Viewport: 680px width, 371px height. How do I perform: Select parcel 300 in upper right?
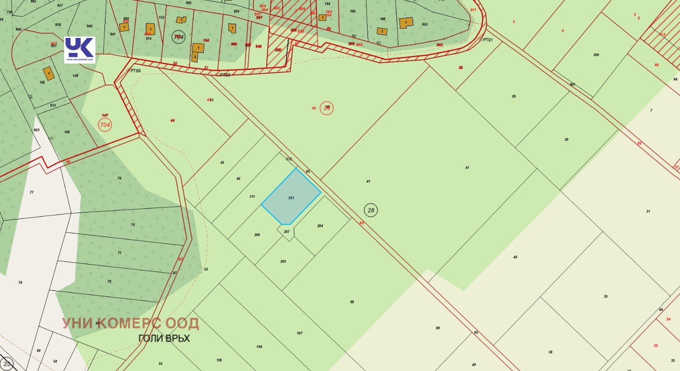pyautogui.click(x=596, y=55)
